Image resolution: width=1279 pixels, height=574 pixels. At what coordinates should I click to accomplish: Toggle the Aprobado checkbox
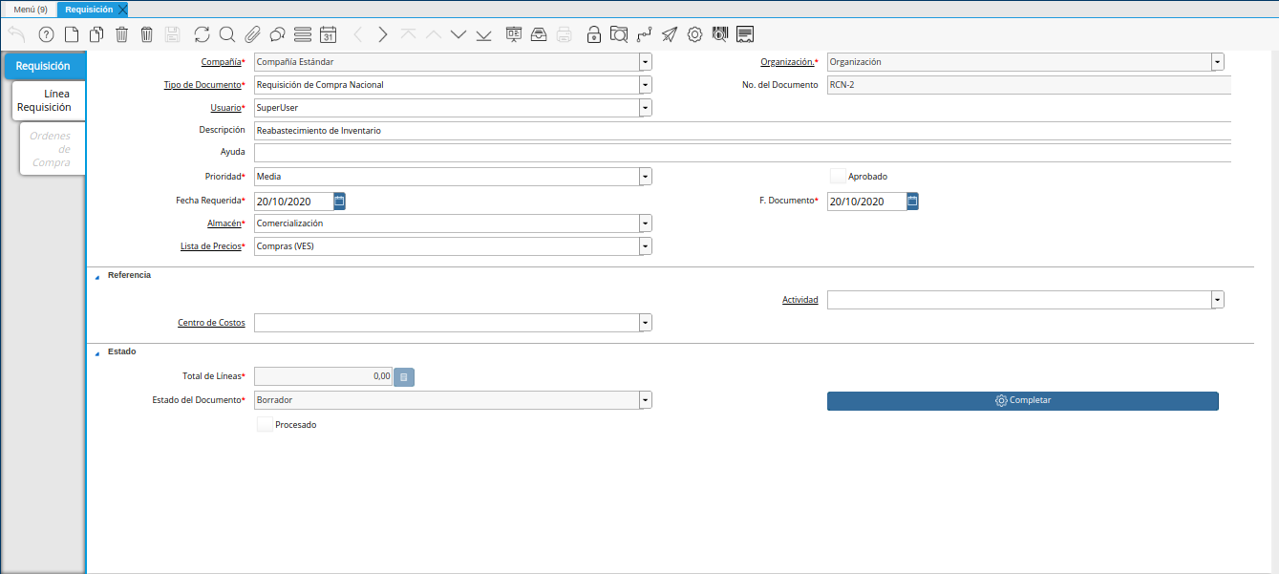(x=838, y=177)
